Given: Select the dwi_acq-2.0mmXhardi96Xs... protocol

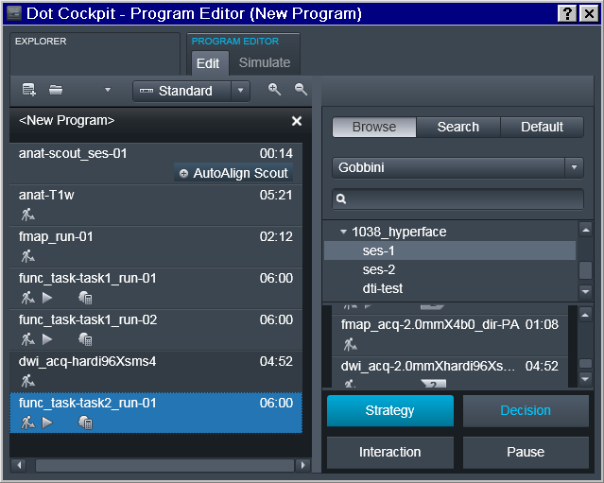Looking at the screenshot, I should 450,372.
